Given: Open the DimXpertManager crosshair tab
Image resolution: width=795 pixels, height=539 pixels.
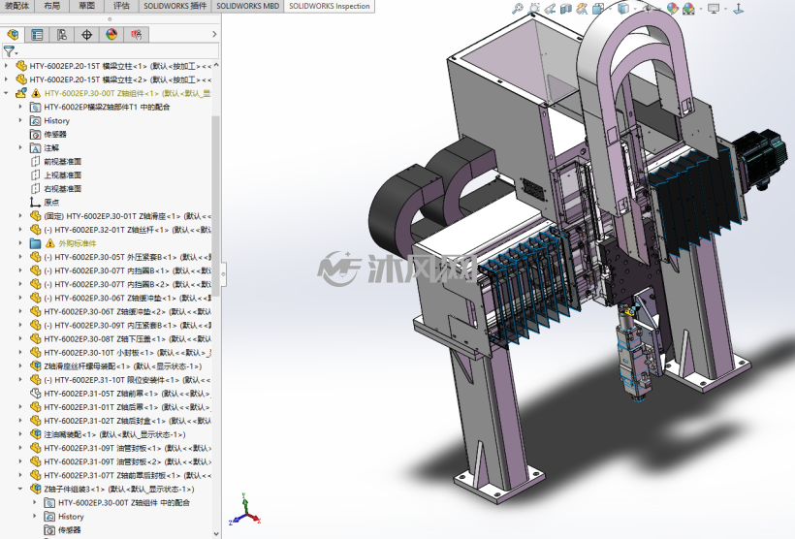Looking at the screenshot, I should pos(86,35).
